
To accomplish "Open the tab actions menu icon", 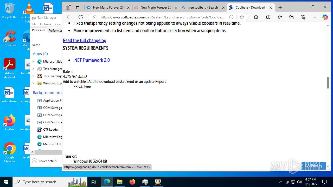I will (x=78, y=8).
